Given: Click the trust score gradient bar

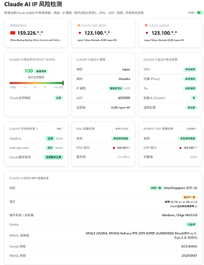Looking at the screenshot, I should [x=36, y=83].
